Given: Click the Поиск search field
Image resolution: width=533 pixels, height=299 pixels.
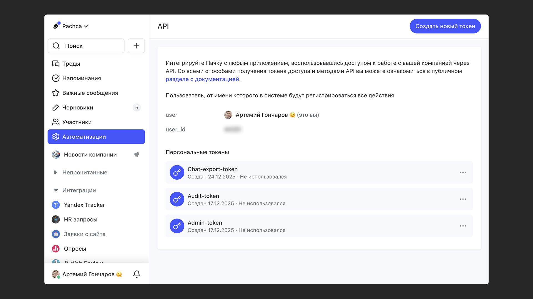Looking at the screenshot, I should pyautogui.click(x=86, y=46).
